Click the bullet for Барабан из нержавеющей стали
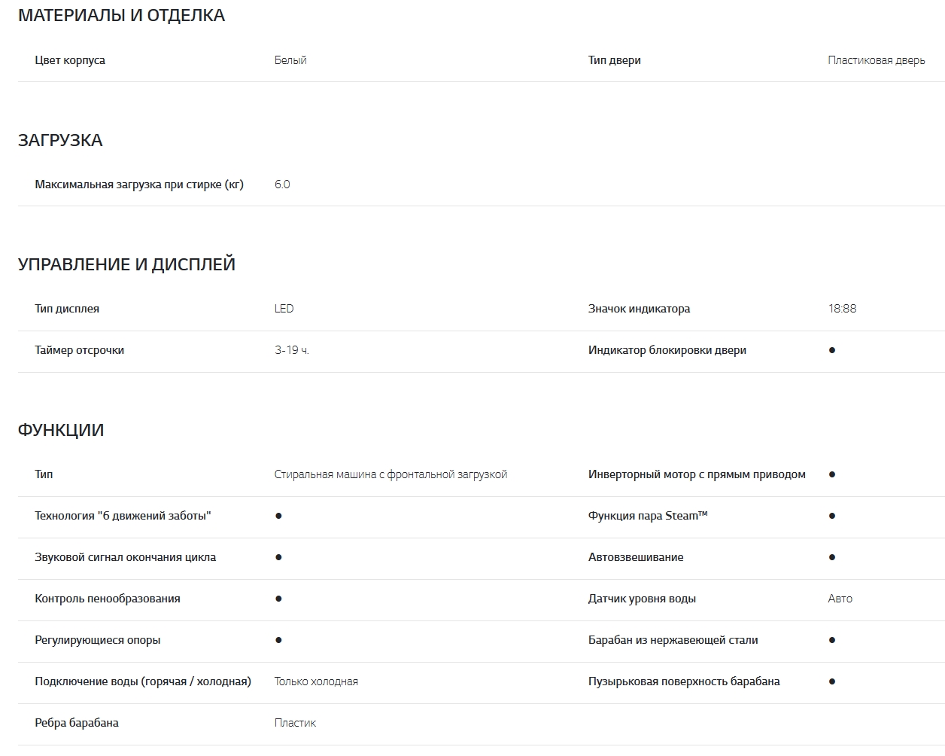Image resolution: width=945 pixels, height=756 pixels. (x=831, y=640)
